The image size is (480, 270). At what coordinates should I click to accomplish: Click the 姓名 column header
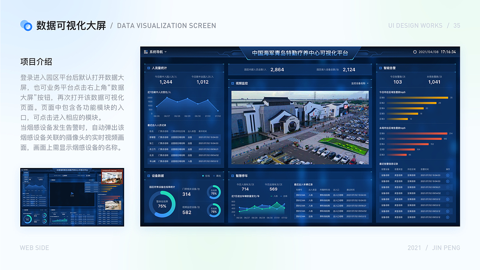point(151,131)
